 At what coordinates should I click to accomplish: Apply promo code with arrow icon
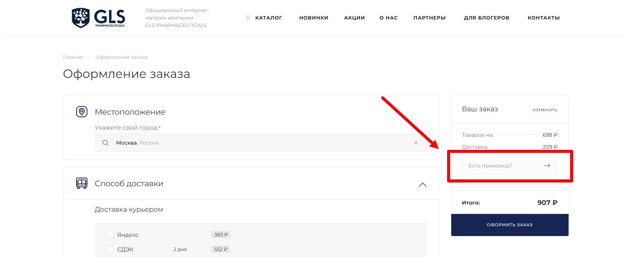click(x=547, y=166)
